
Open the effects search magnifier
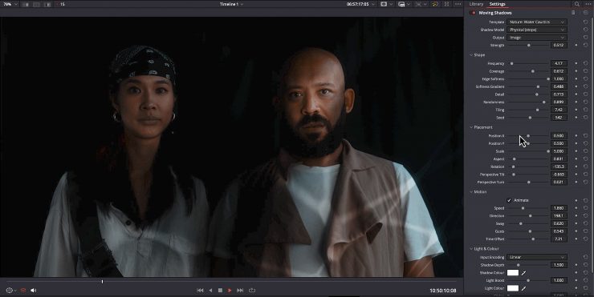pos(576,4)
